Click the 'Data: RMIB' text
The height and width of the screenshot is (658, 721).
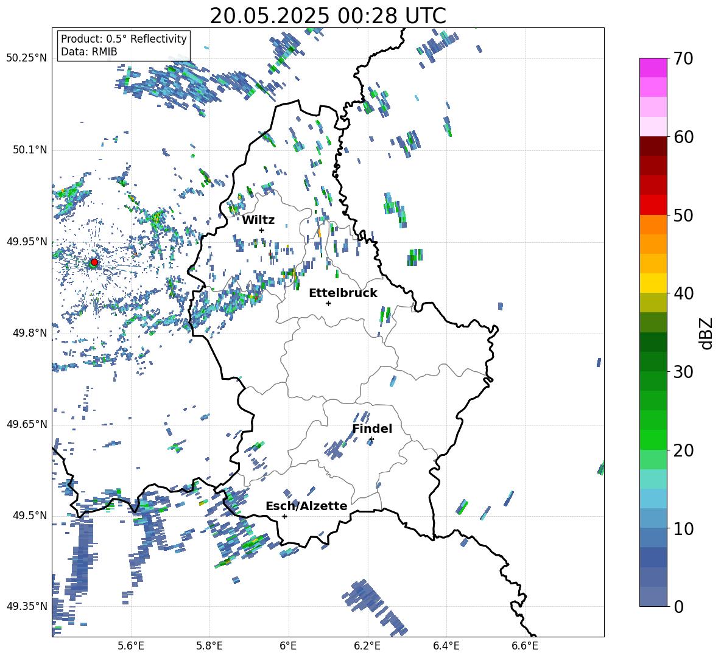click(x=89, y=52)
